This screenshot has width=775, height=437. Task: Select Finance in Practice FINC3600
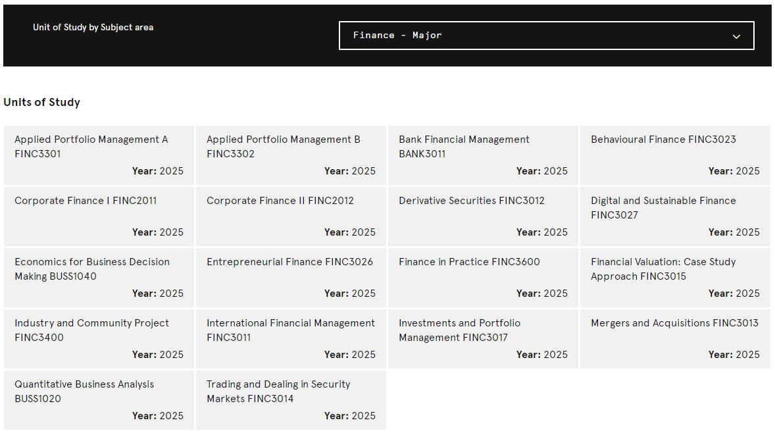tap(483, 278)
